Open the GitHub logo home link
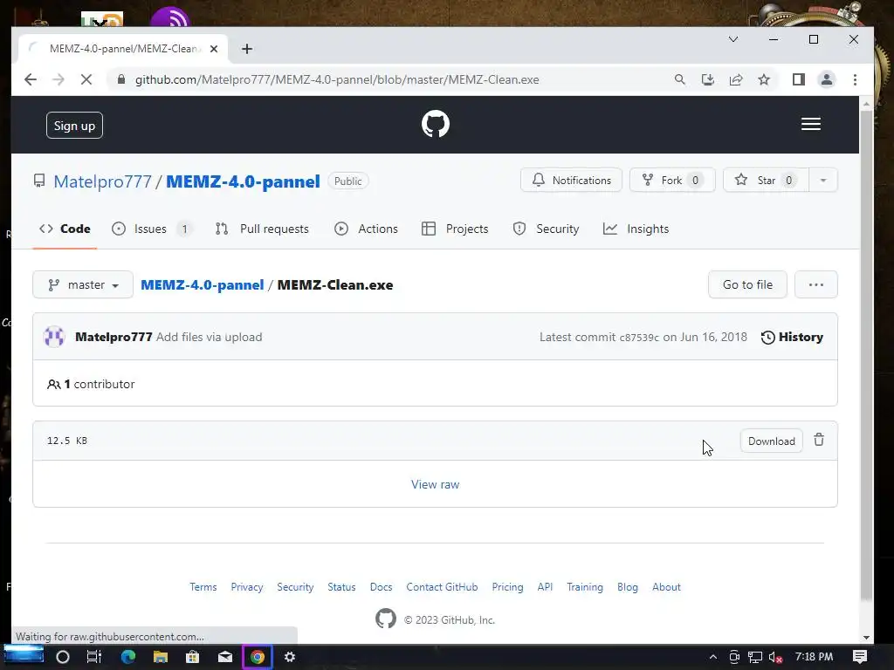 pos(435,124)
